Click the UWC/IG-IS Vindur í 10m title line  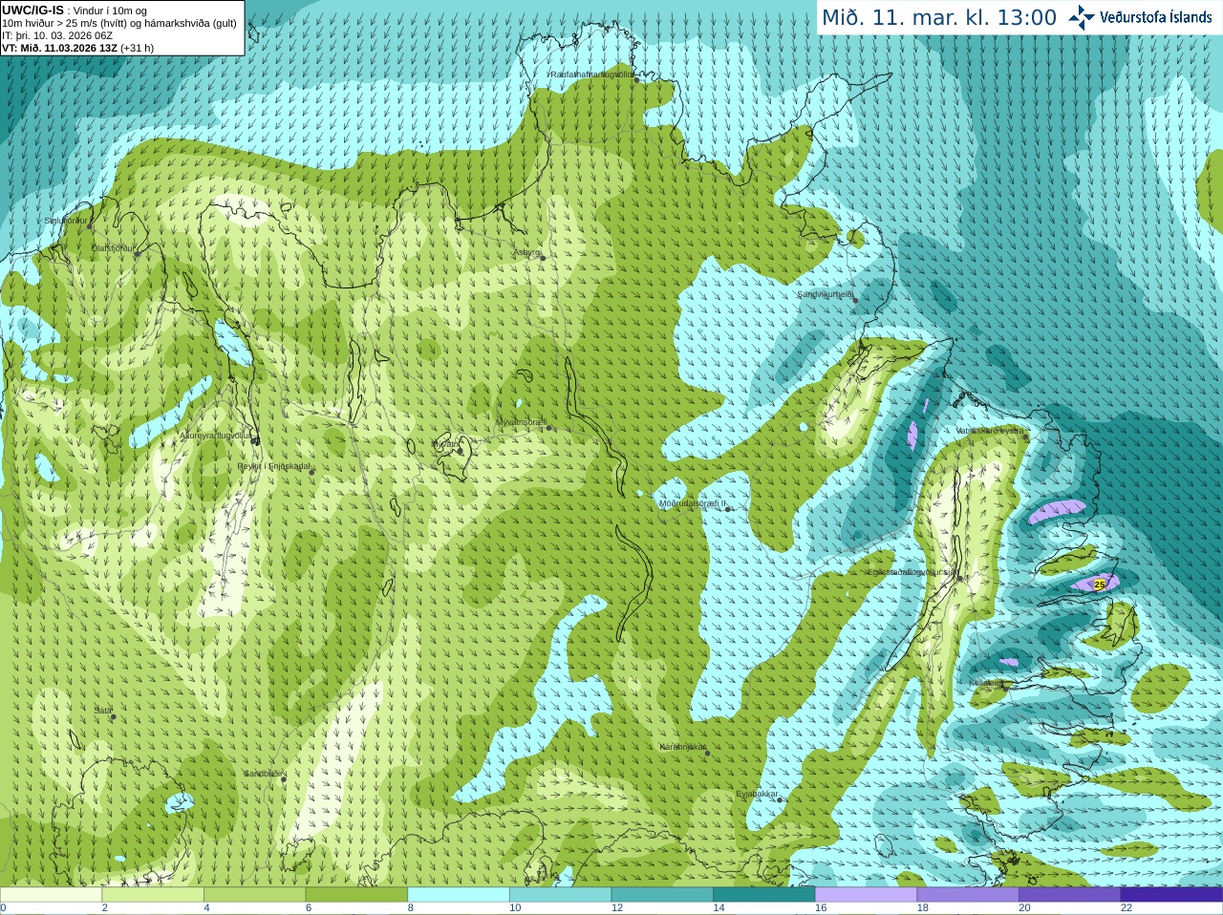pos(75,11)
